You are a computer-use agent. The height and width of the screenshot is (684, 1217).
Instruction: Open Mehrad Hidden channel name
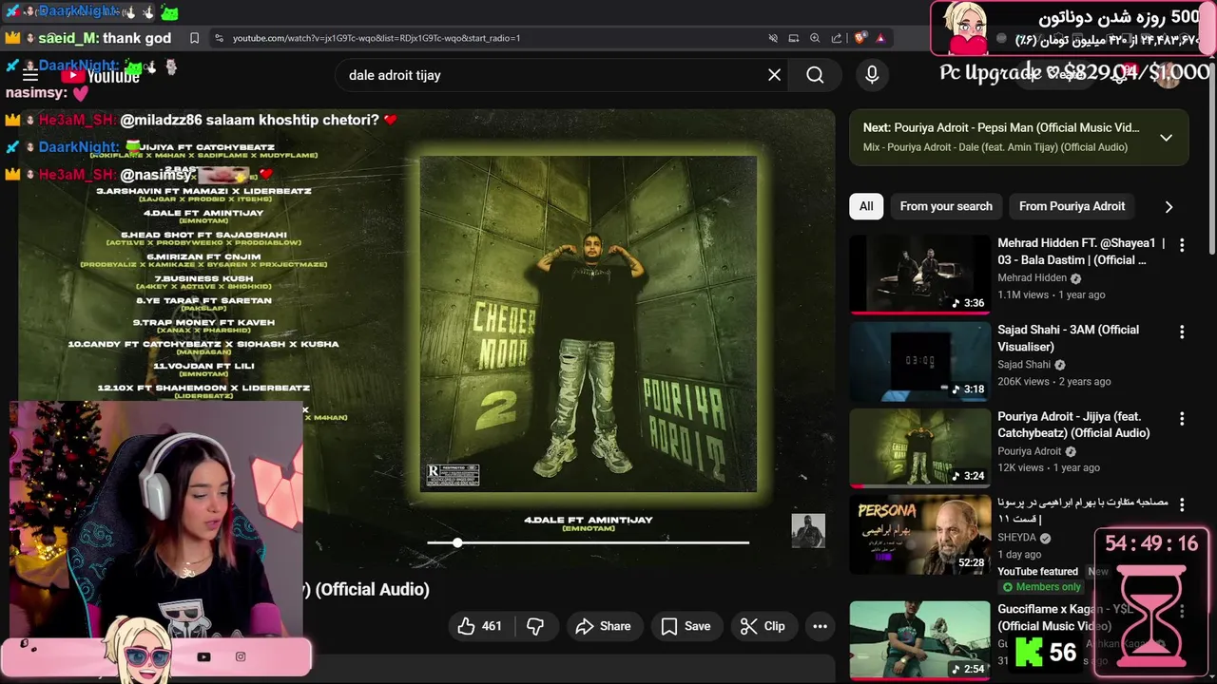[1032, 278]
